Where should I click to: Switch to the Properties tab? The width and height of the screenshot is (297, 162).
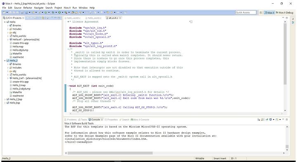111,120
